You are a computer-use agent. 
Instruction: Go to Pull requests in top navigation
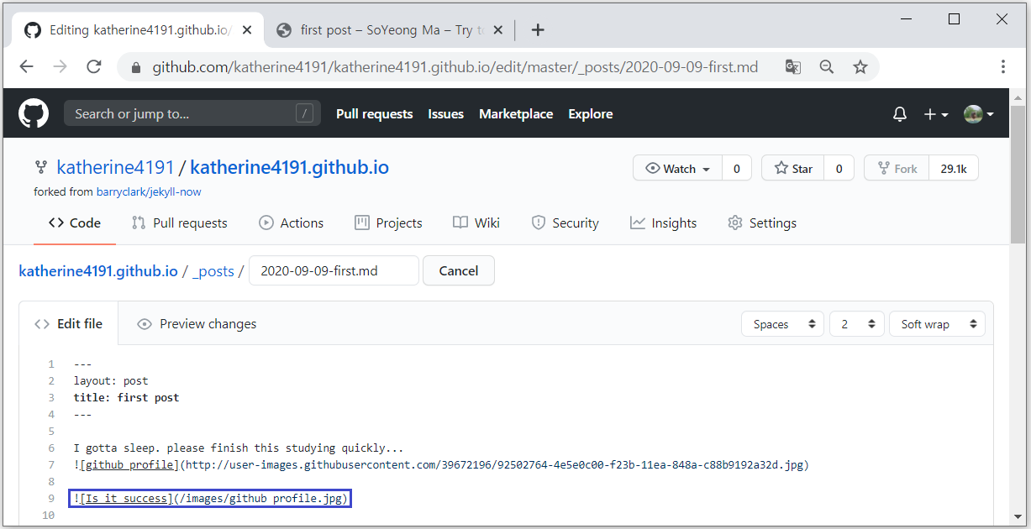tap(375, 114)
